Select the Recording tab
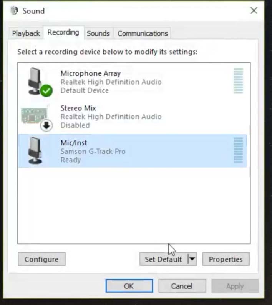Screen dimensions: 272x305 pos(63,32)
